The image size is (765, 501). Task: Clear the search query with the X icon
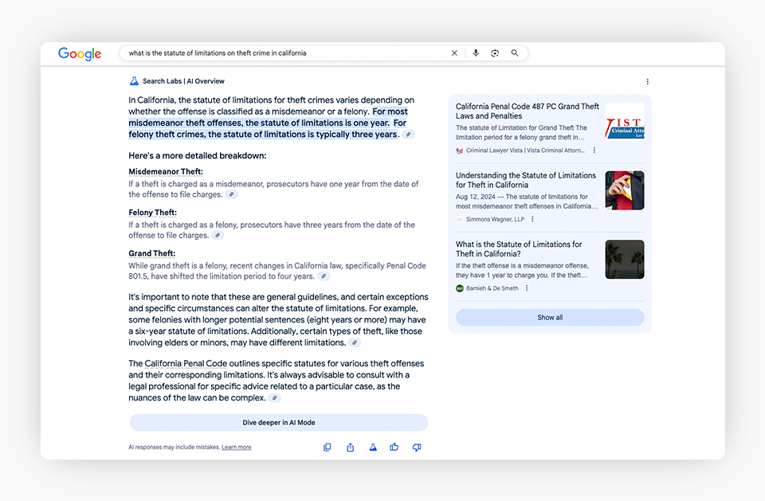[454, 53]
